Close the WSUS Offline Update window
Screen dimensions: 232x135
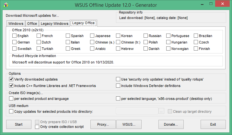(x=222, y=4)
